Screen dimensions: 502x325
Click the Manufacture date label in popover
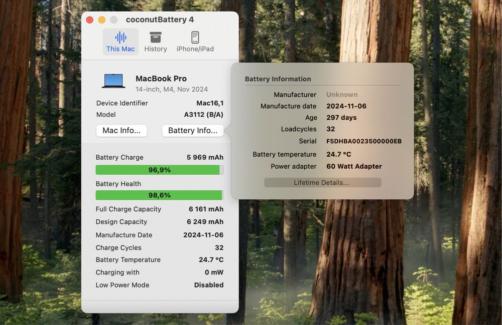pyautogui.click(x=289, y=106)
